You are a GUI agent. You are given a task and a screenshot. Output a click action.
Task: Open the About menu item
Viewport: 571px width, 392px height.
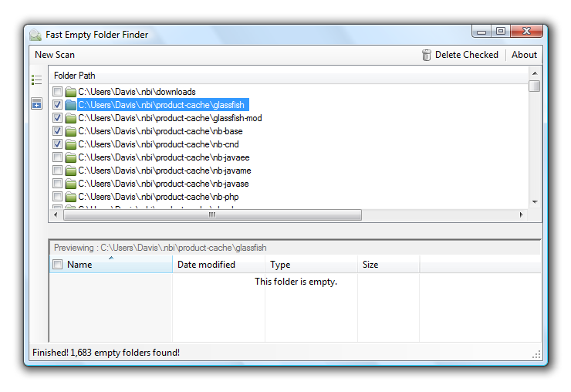pyautogui.click(x=524, y=55)
